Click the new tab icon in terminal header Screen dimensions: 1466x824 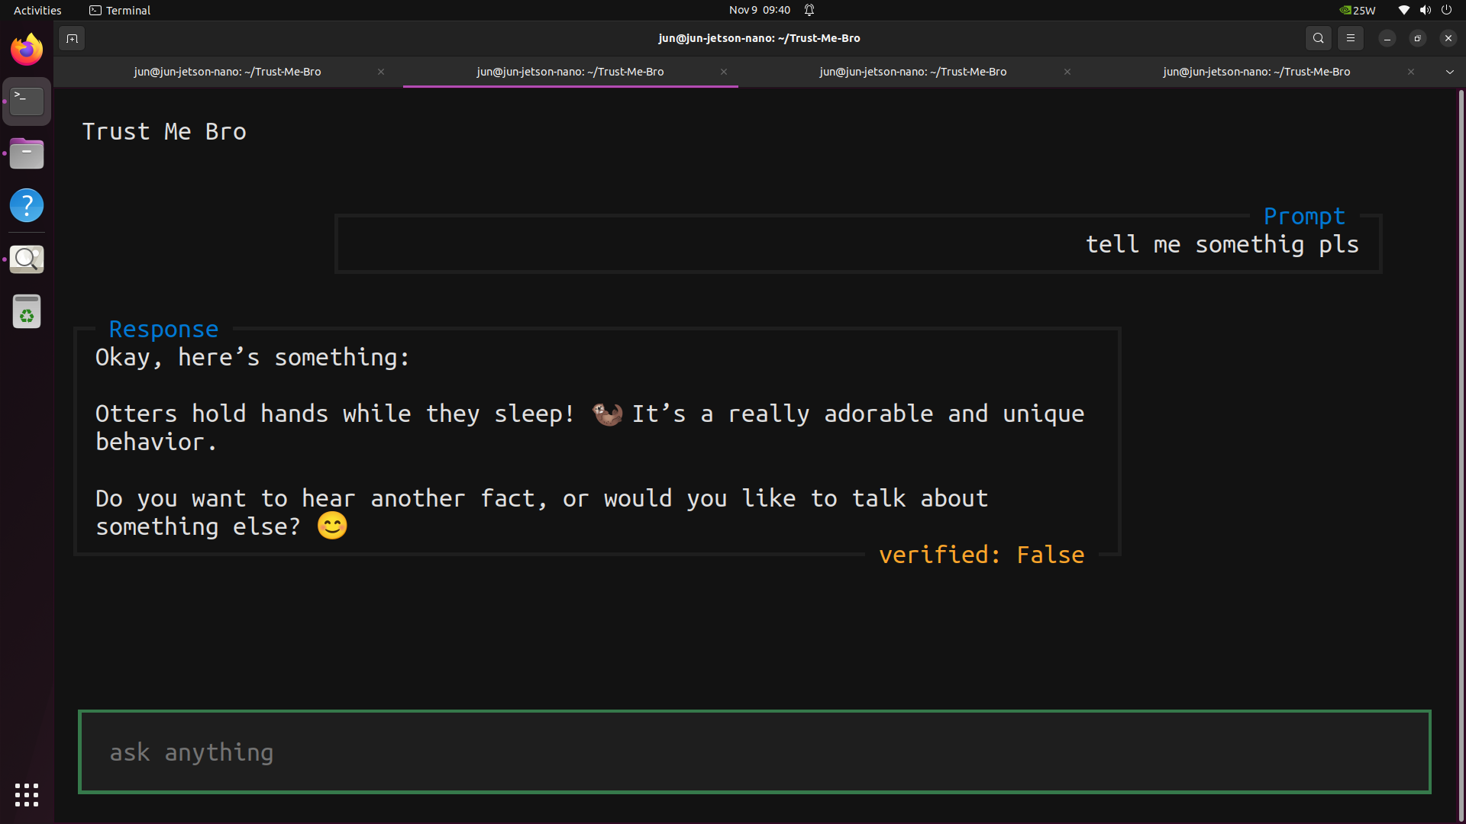point(72,38)
